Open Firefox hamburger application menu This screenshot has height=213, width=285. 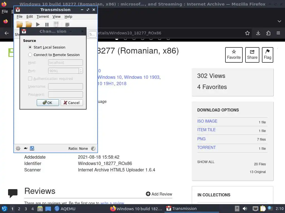pyautogui.click(x=278, y=33)
